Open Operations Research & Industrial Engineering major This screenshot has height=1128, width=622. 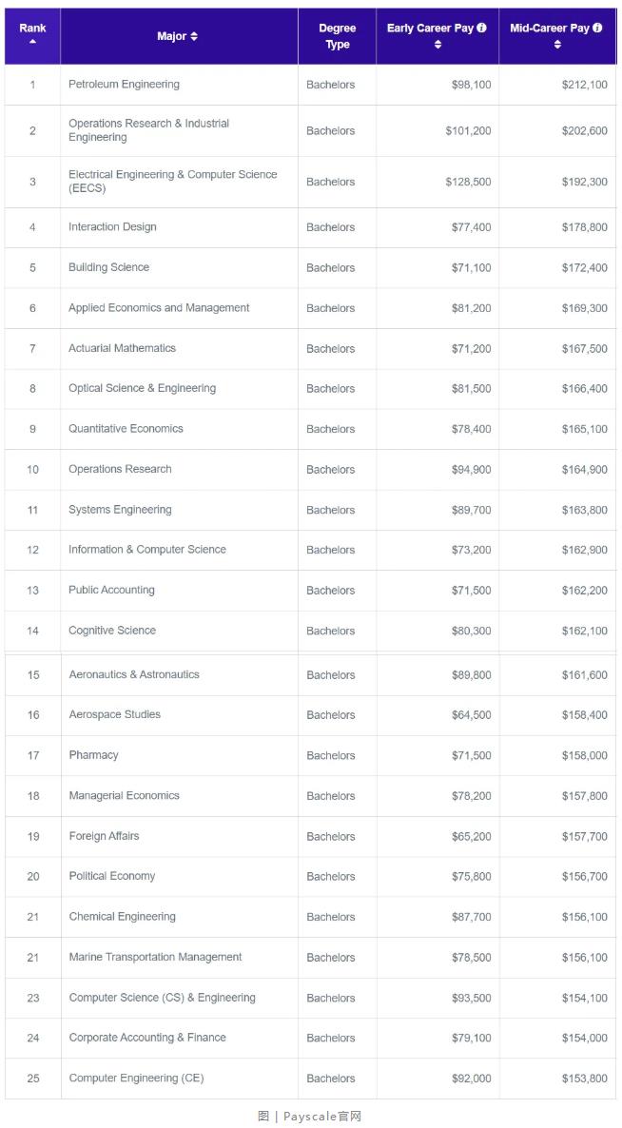149,130
